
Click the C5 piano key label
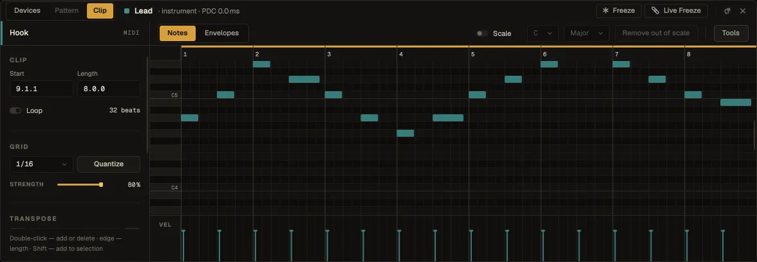click(x=174, y=95)
